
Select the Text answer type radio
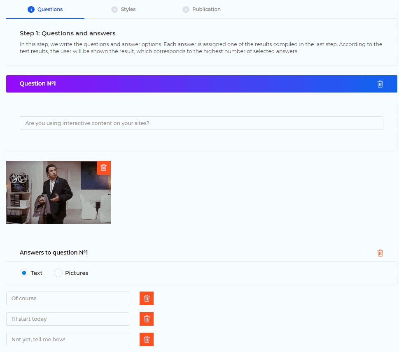click(24, 273)
